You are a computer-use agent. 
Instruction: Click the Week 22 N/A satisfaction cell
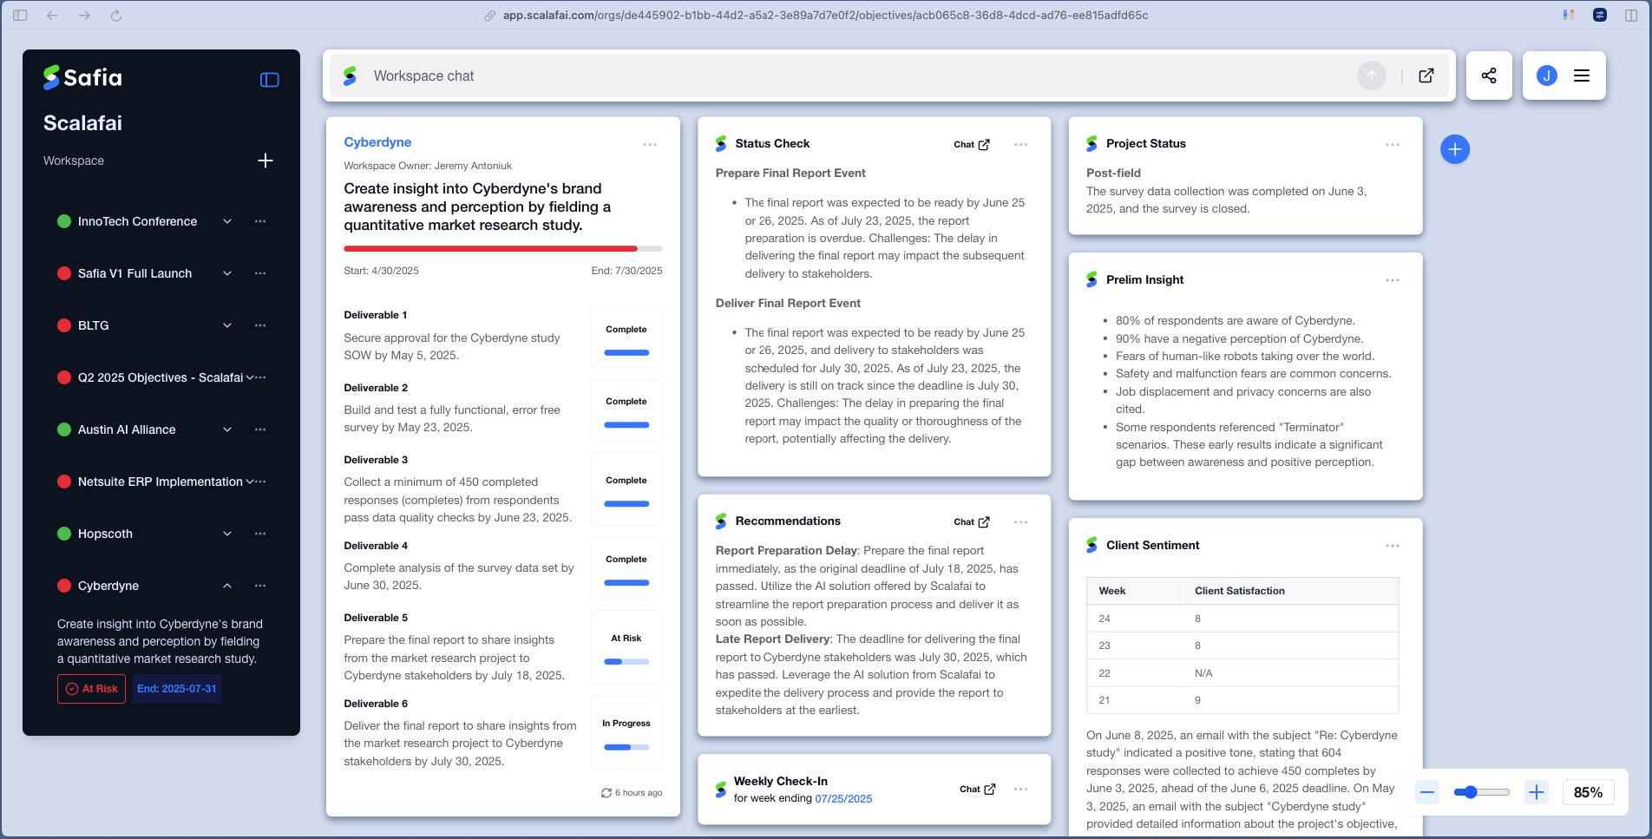point(1203,673)
